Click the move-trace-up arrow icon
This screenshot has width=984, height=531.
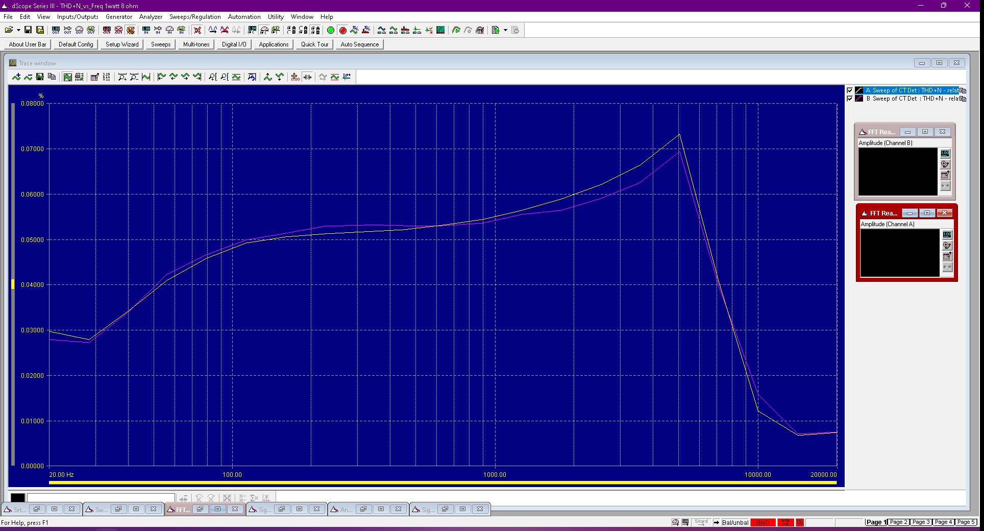267,77
